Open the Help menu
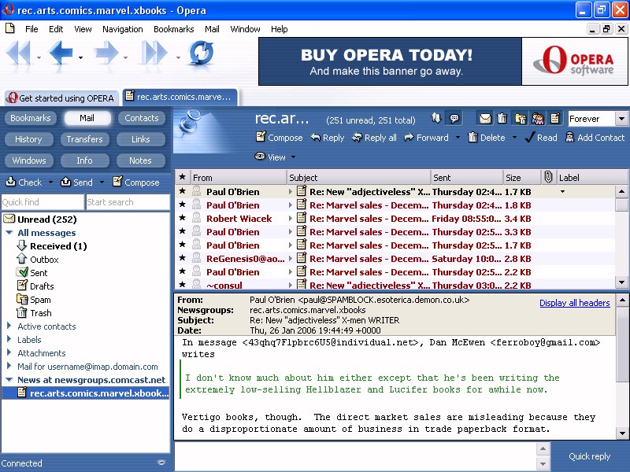 point(280,29)
